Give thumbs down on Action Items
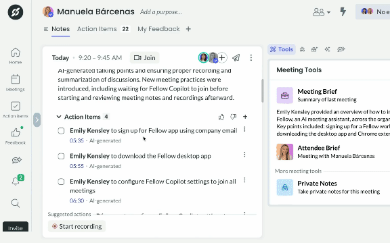 [x=233, y=117]
